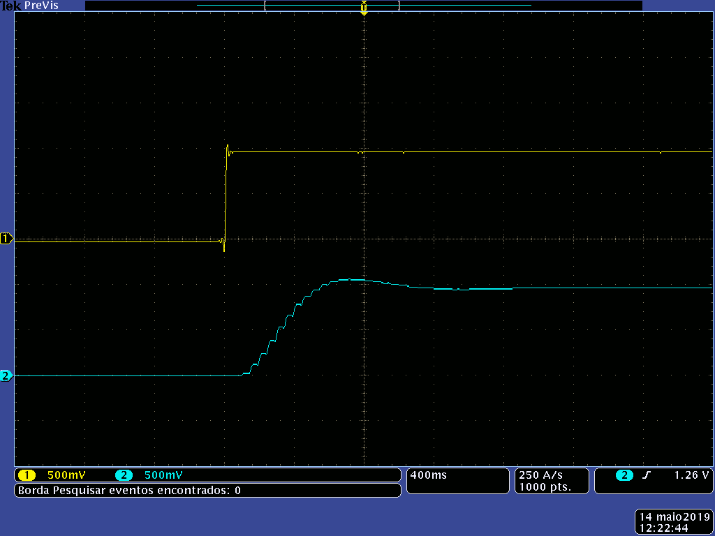The image size is (715, 536).
Task: Click the 12:22:44 clock display
Action: tap(663, 528)
